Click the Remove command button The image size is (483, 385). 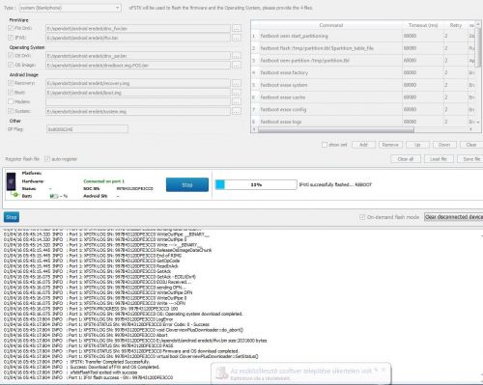tap(390, 145)
